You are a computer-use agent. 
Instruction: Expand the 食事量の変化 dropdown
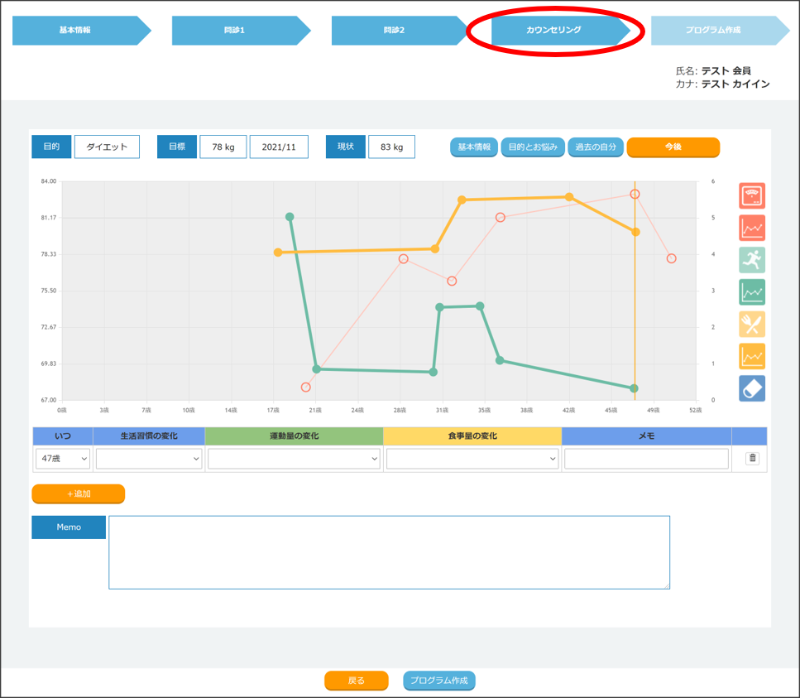(x=472, y=459)
